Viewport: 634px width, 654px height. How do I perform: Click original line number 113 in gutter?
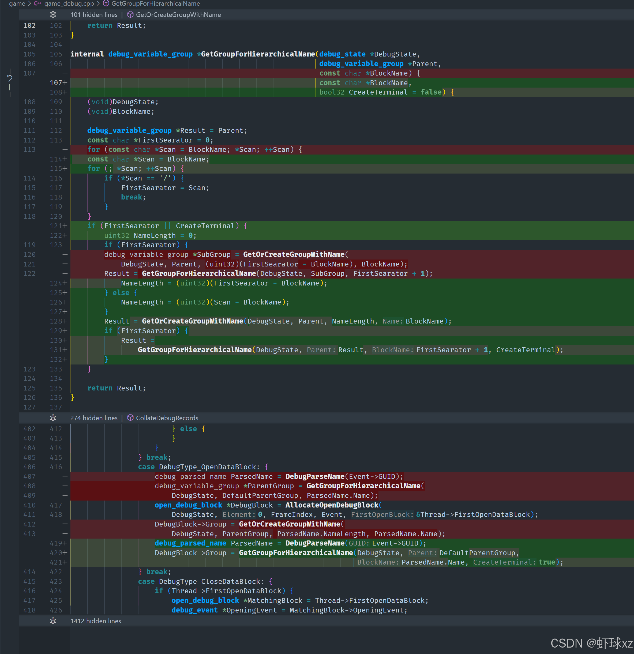[29, 149]
